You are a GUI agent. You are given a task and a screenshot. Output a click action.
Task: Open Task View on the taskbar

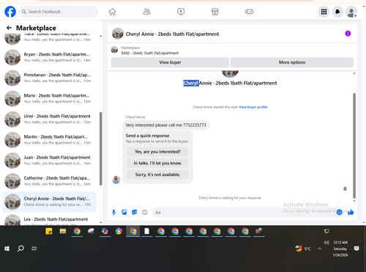point(34,249)
